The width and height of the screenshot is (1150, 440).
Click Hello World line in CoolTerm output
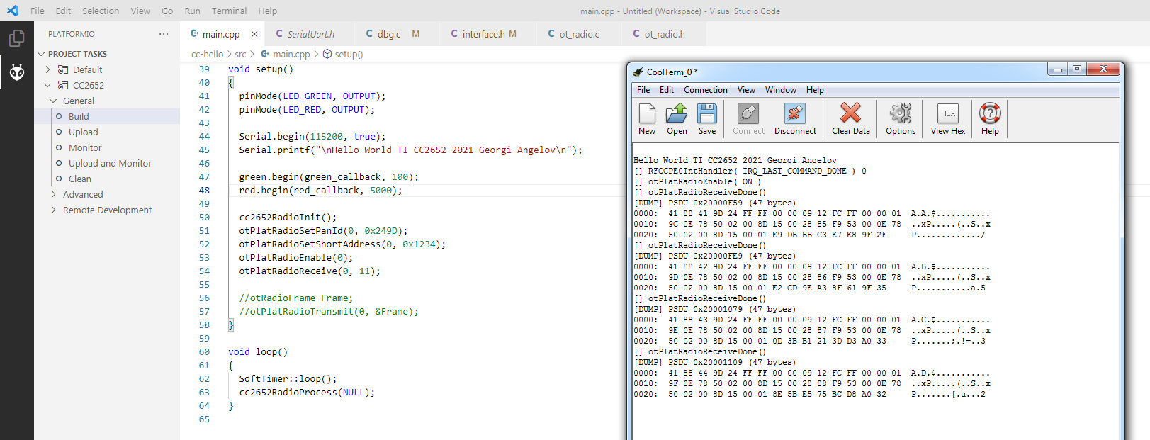coord(735,160)
